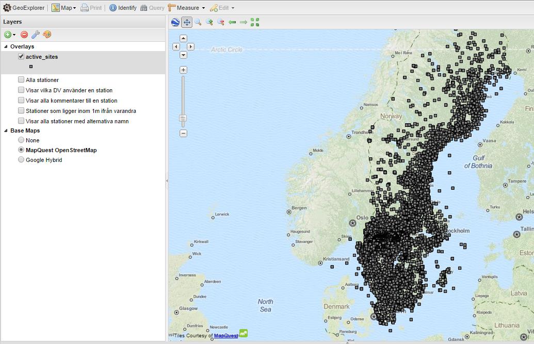
Task: Click the Zoom out toolbar icon
Action: pyautogui.click(x=221, y=22)
